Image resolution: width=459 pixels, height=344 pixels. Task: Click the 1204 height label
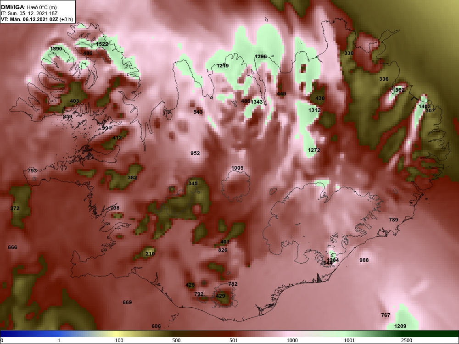click(x=333, y=260)
